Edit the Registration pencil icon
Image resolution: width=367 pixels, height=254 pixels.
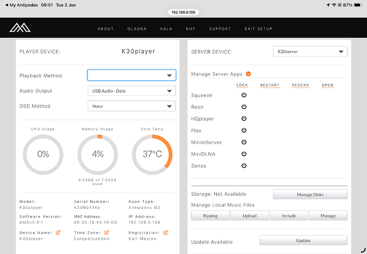[x=165, y=232]
